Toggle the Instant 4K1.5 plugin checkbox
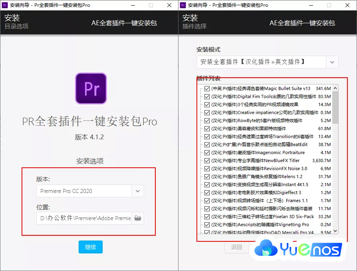The width and height of the screenshot is (357, 271). 207,185
